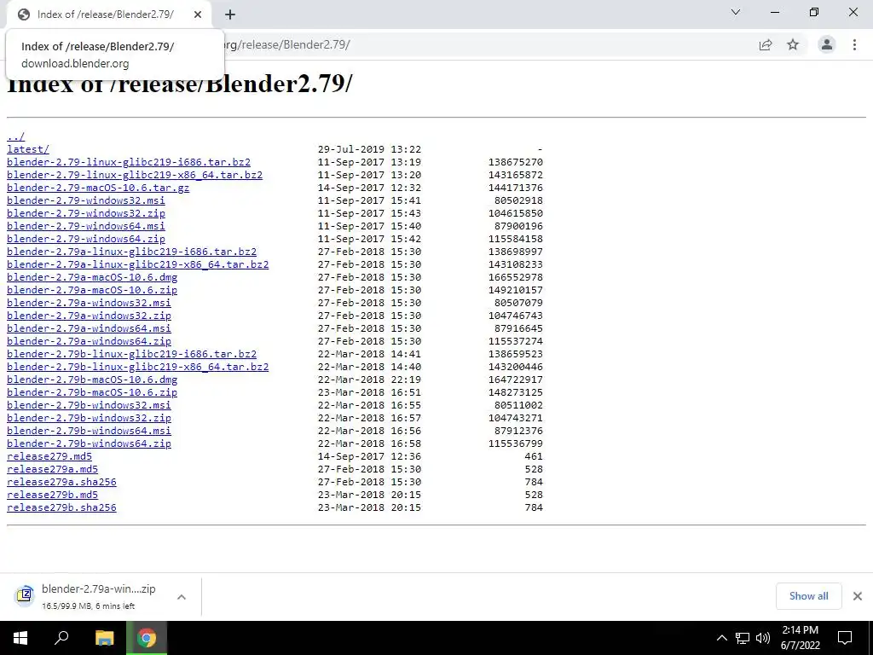Image resolution: width=873 pixels, height=655 pixels.
Task: Open the Chrome profile avatar menu
Action: click(827, 44)
